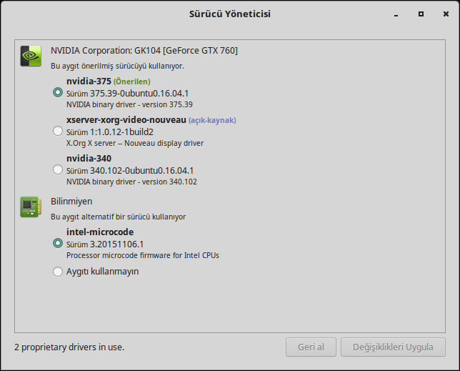
Task: Close the Sürücü Yöneticisi window
Action: [x=446, y=14]
